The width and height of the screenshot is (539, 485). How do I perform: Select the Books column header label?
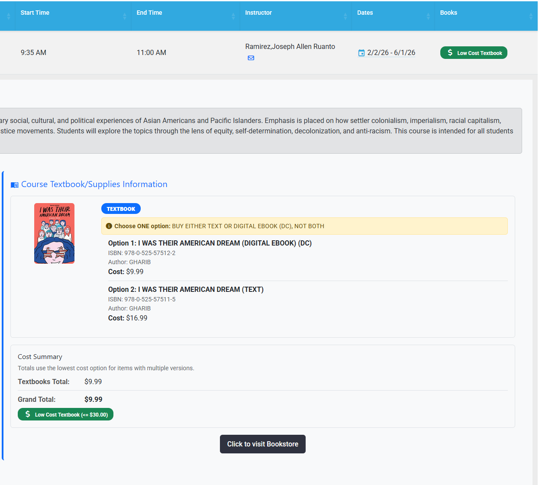(449, 13)
